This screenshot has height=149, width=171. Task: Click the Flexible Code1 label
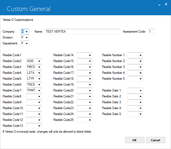point(12,55)
